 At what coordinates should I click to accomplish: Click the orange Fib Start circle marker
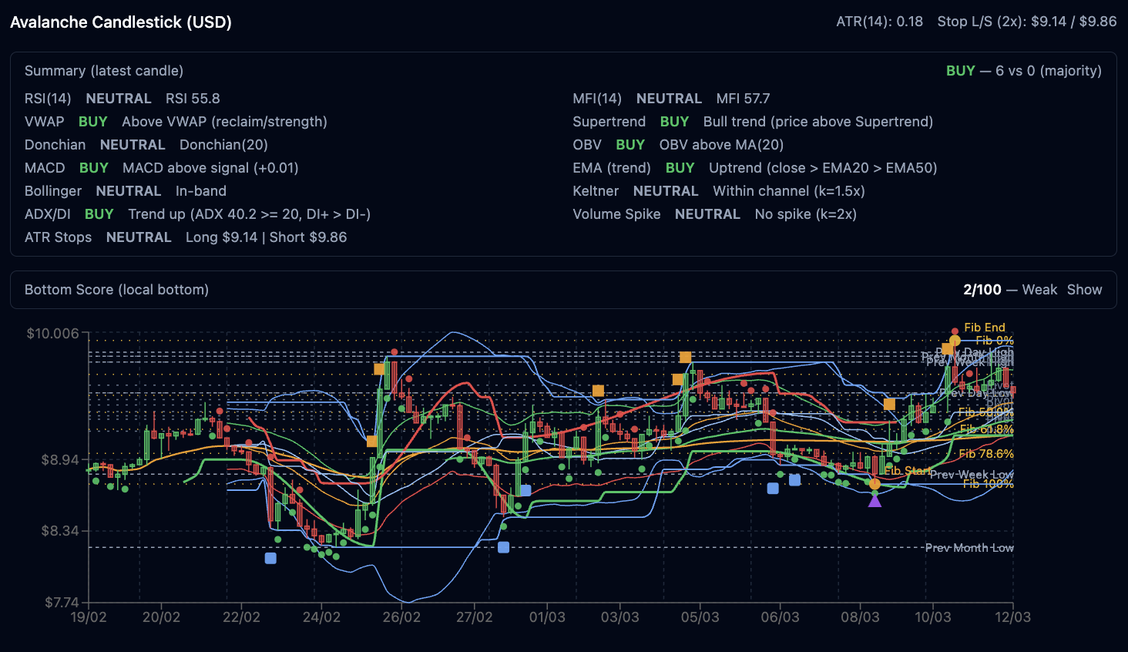[875, 484]
